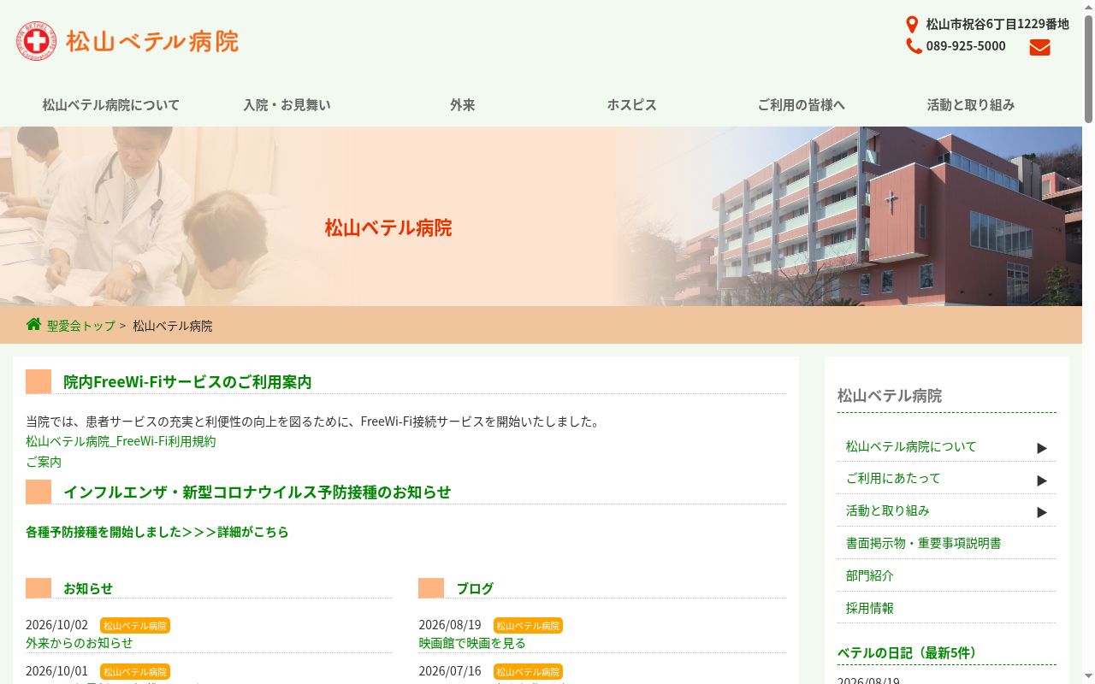1095x684 pixels.
Task: Open ご案内 link under Wi-Fi section
Action: click(x=44, y=462)
